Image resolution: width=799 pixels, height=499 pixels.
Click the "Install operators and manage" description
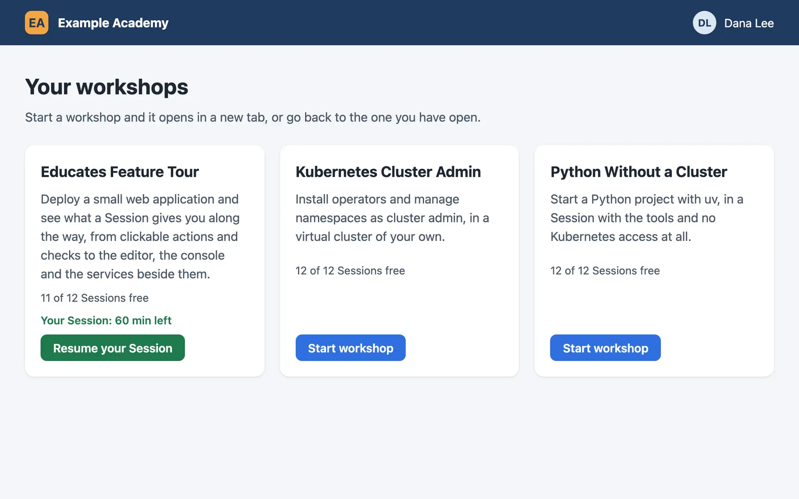point(392,218)
